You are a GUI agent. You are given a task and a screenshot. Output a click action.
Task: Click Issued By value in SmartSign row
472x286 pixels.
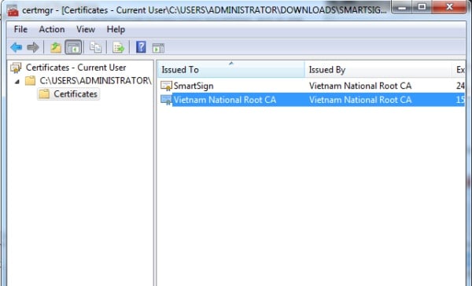click(x=360, y=86)
